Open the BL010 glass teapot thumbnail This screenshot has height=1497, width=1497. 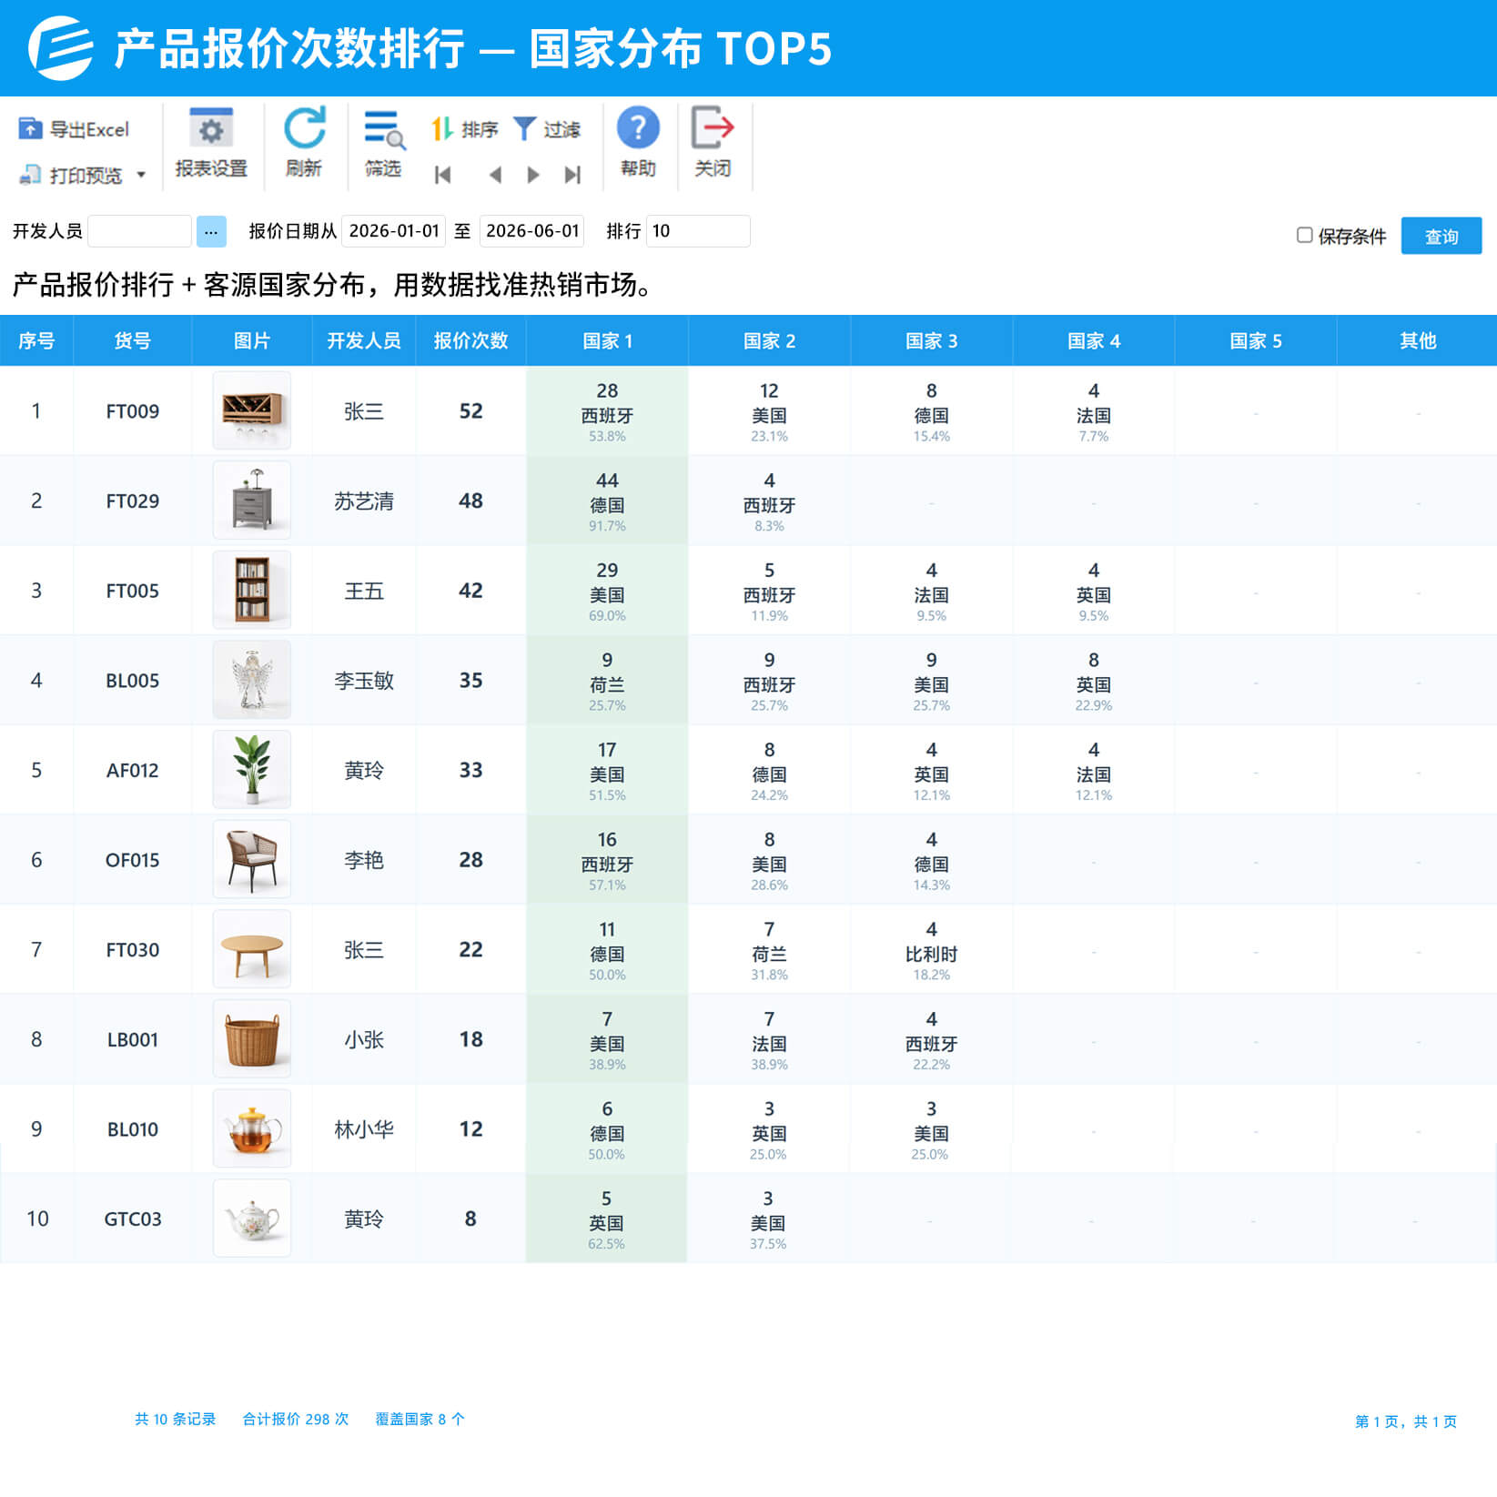pyautogui.click(x=252, y=1128)
